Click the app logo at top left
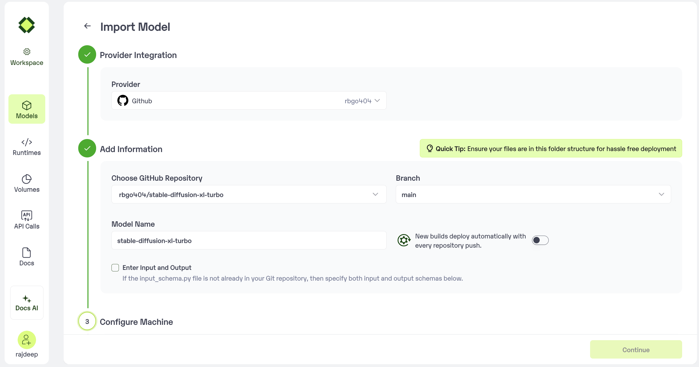The image size is (699, 367). pyautogui.click(x=27, y=25)
